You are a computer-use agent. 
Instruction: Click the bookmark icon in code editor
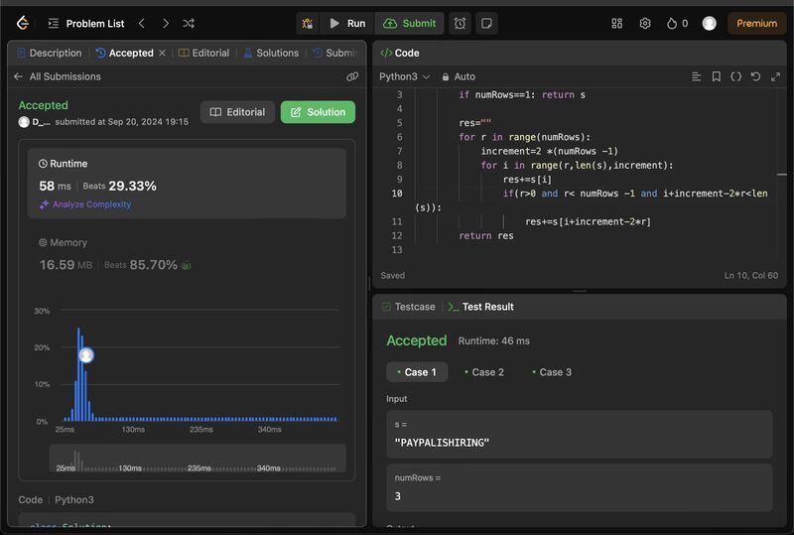pyautogui.click(x=717, y=76)
